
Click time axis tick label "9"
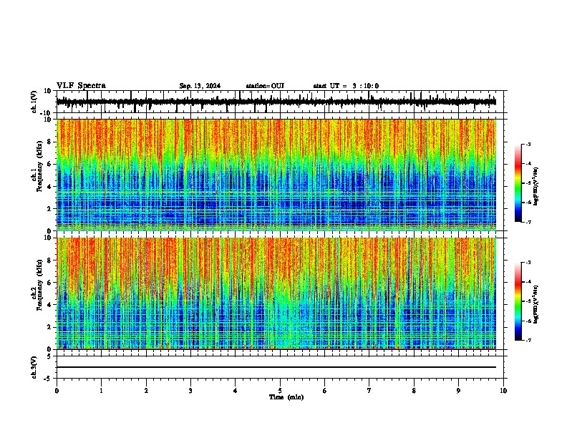click(x=458, y=391)
